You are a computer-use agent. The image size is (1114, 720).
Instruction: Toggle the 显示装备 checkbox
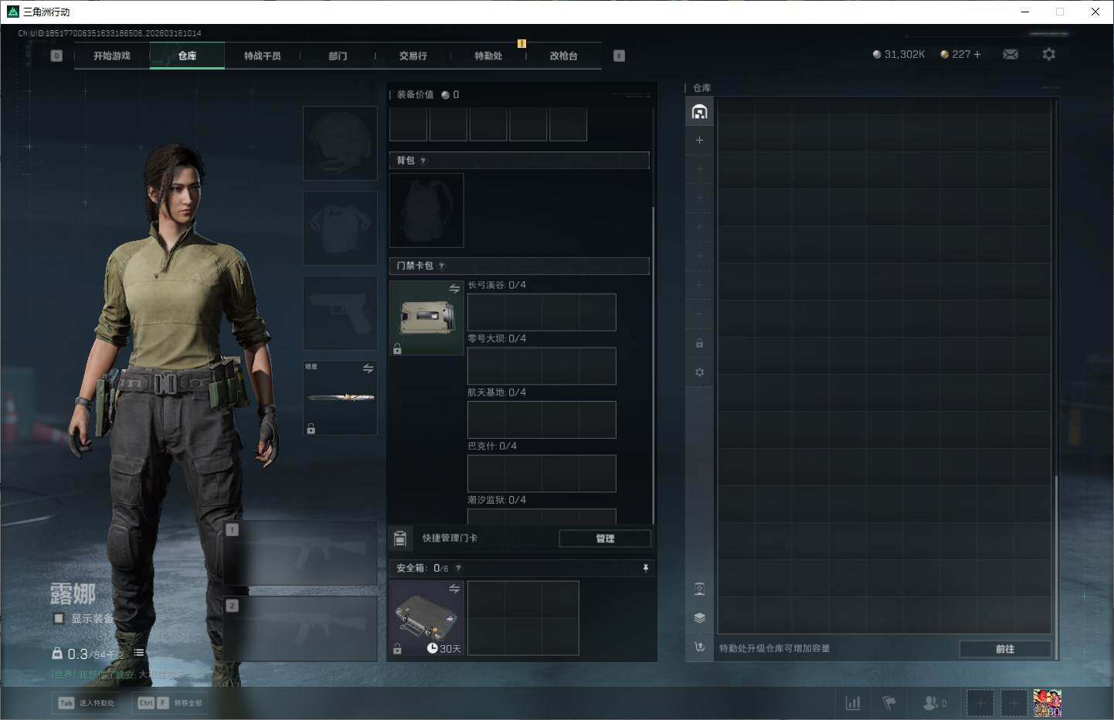point(59,618)
